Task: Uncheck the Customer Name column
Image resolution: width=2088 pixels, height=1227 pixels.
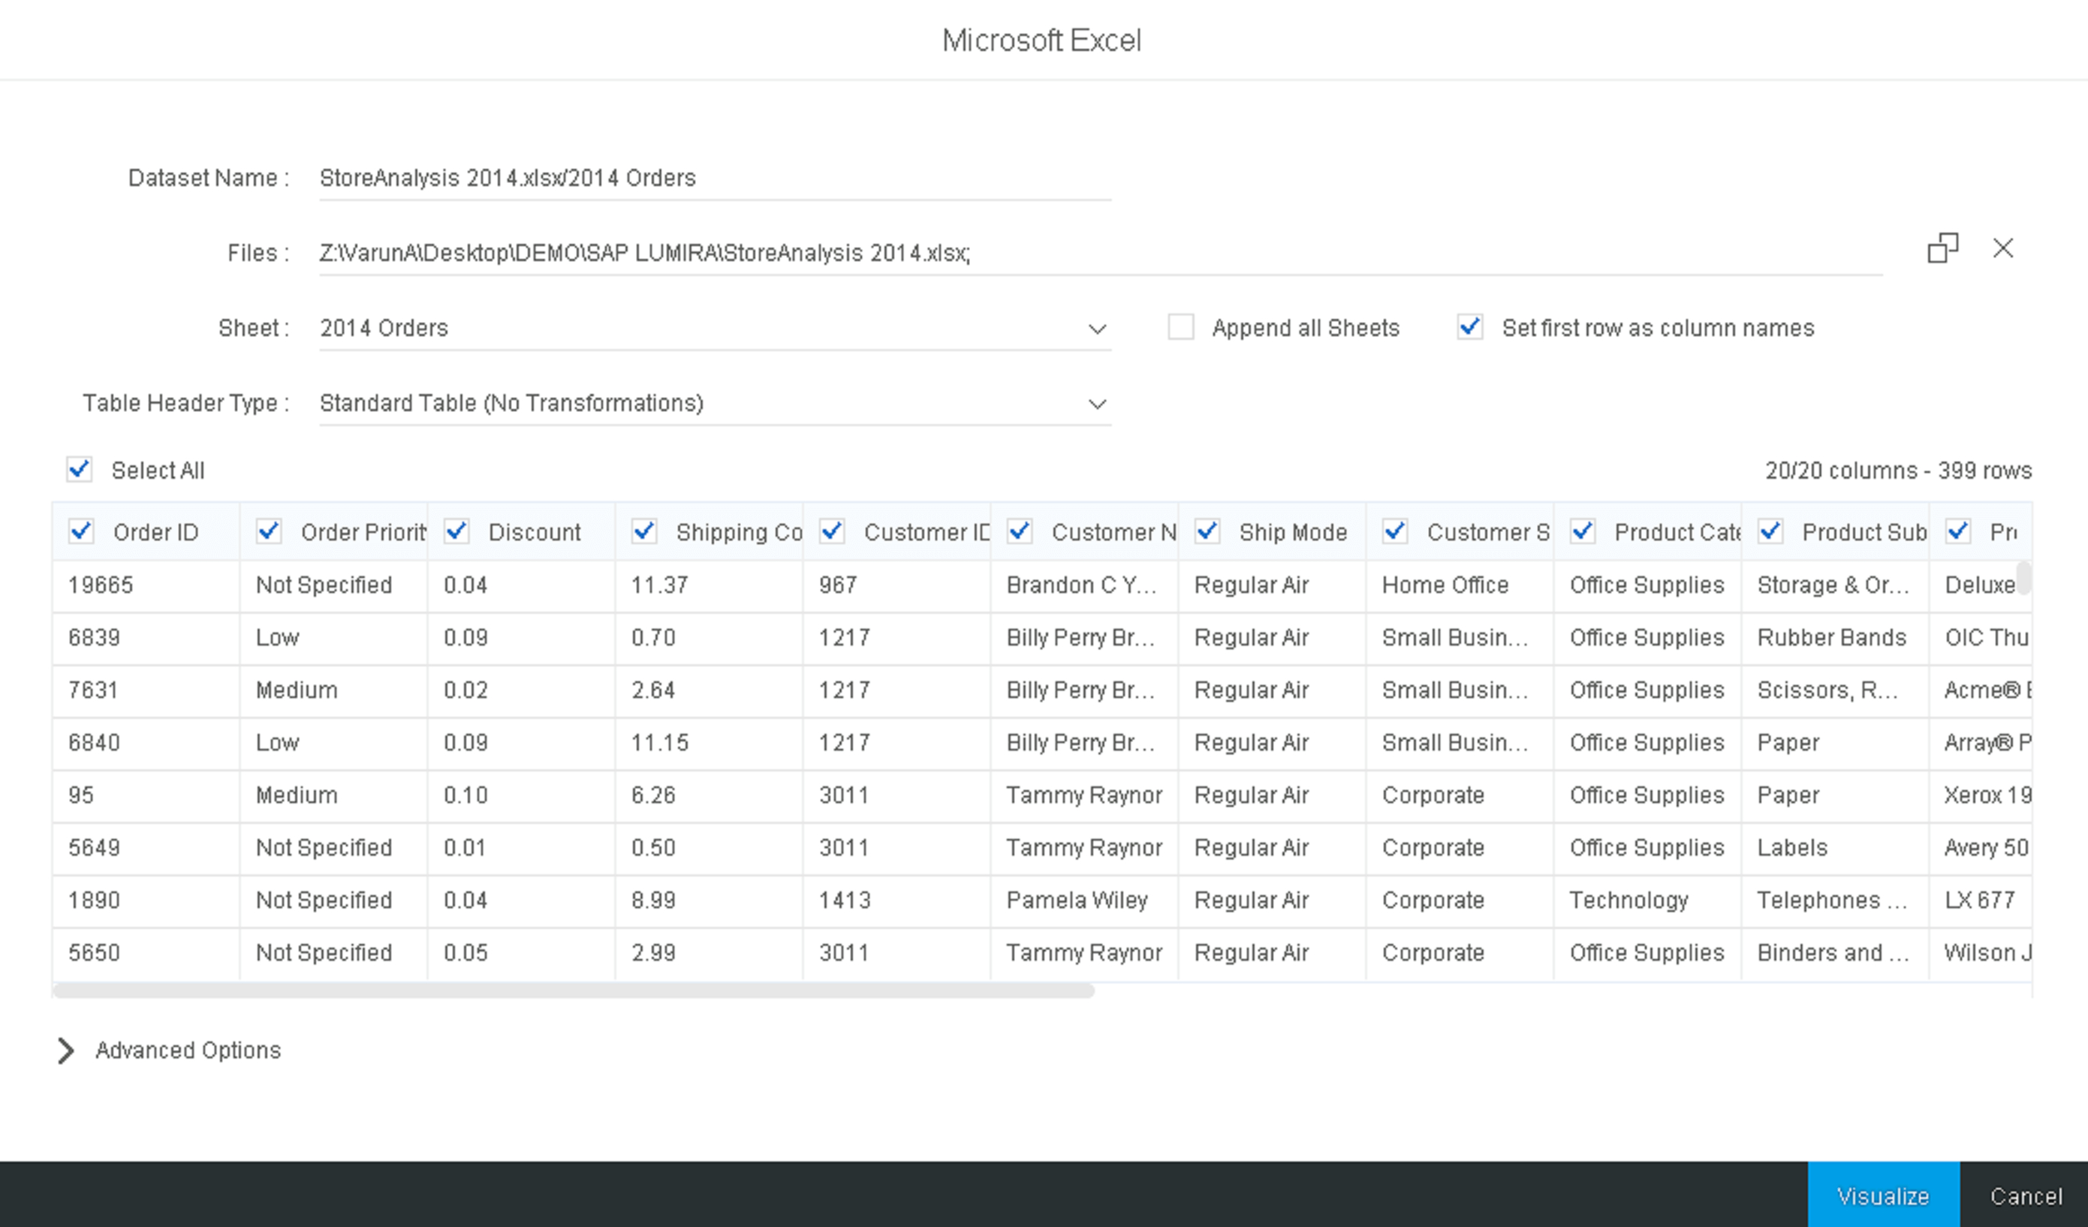Action: click(1020, 531)
